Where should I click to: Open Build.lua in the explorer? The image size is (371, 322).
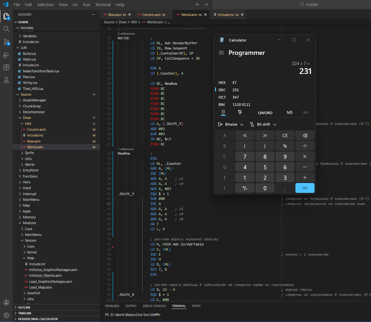point(29,54)
